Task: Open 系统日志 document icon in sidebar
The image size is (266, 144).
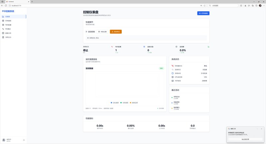Action: click(x=3, y=37)
